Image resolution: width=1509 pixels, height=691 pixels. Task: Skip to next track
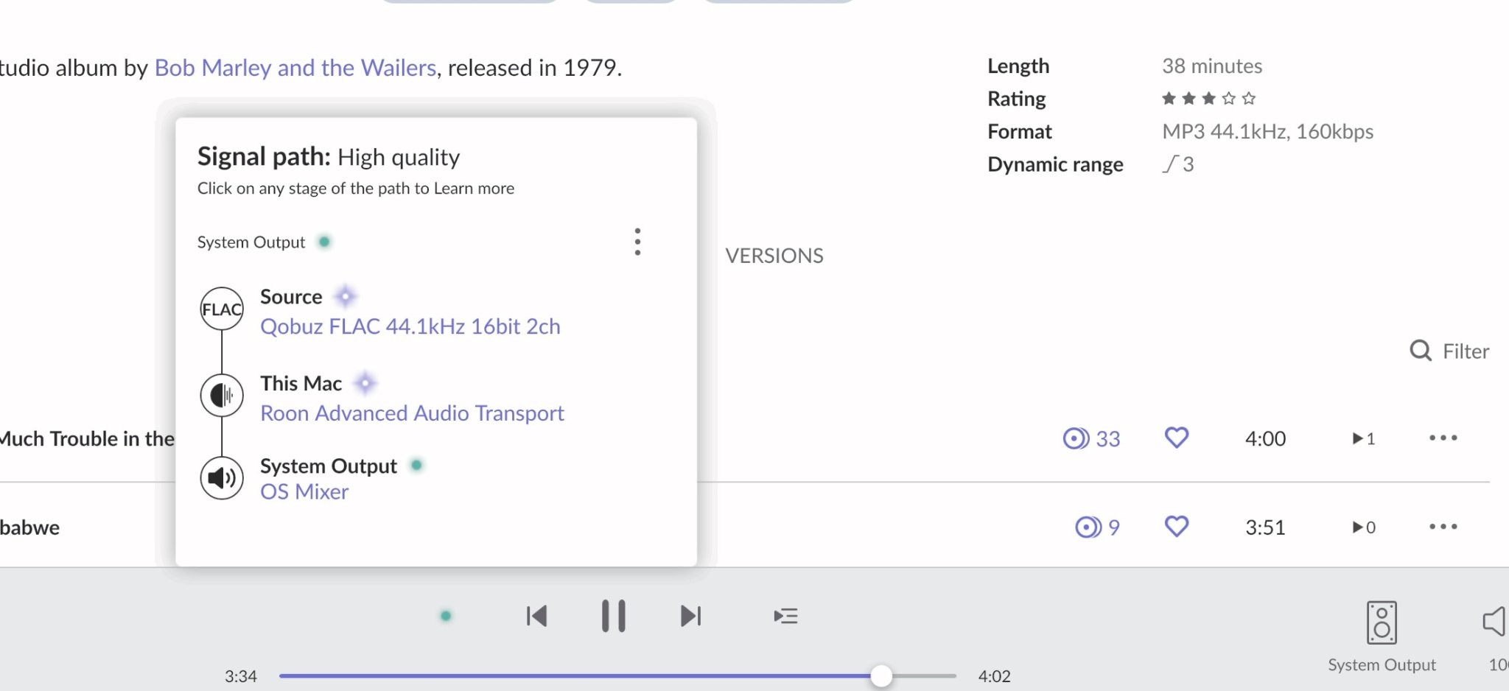tap(690, 616)
